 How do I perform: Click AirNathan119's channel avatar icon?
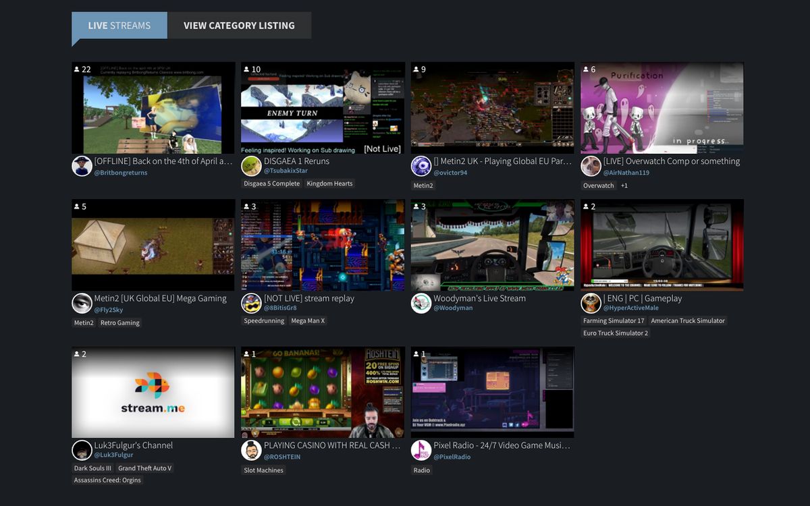pos(591,165)
